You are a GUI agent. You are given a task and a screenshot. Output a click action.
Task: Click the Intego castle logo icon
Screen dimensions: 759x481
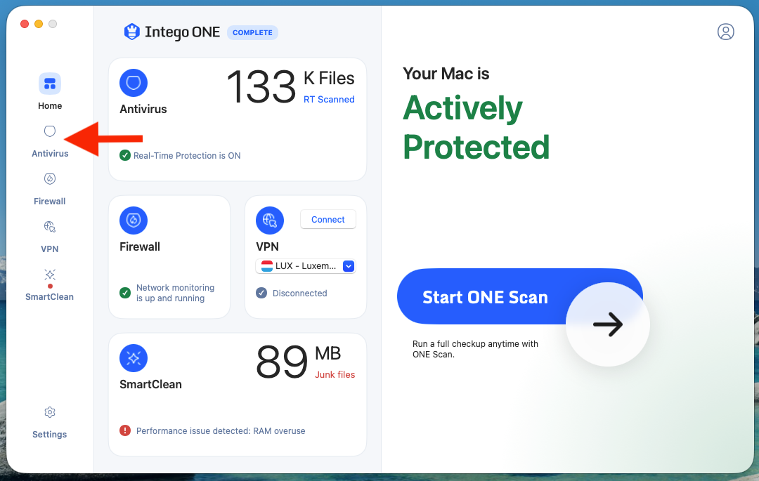point(131,32)
